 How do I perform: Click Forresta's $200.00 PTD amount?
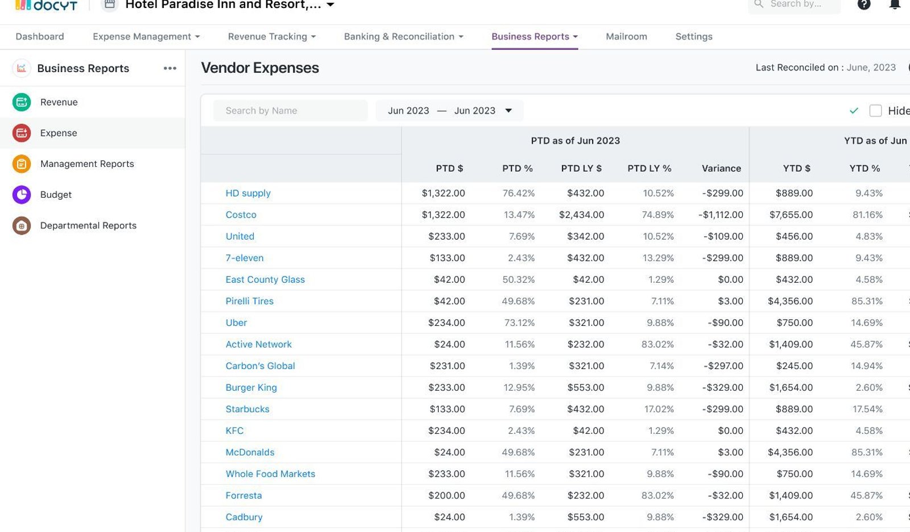pos(446,495)
